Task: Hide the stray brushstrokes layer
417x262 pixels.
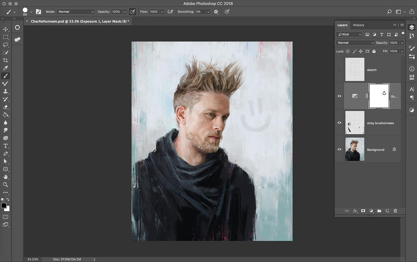Action: pos(339,123)
